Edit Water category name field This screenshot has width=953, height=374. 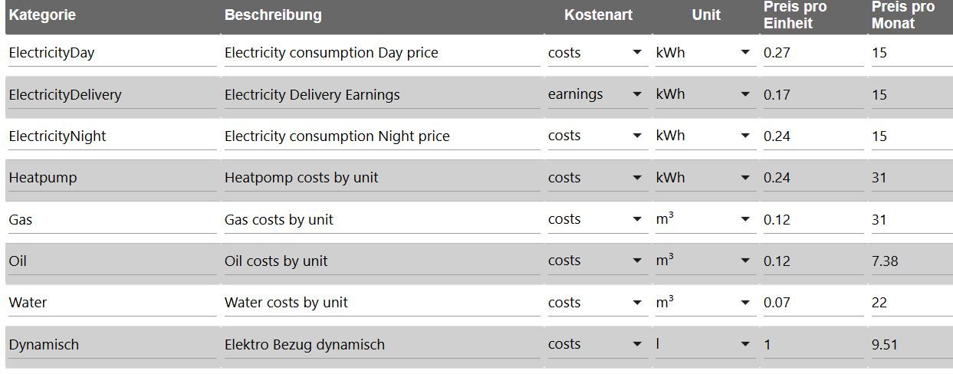tap(111, 303)
